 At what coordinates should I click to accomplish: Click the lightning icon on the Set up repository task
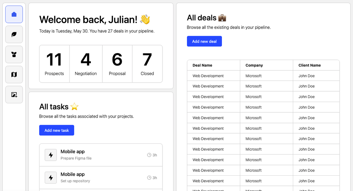pyautogui.click(x=51, y=178)
